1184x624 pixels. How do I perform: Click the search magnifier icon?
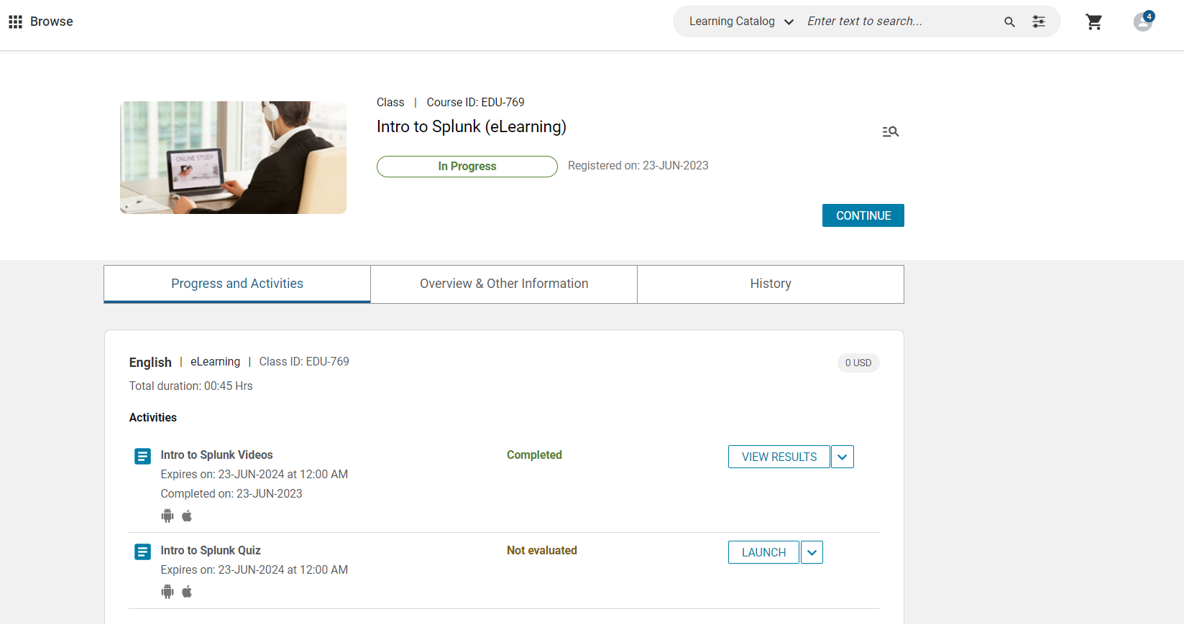click(1009, 22)
